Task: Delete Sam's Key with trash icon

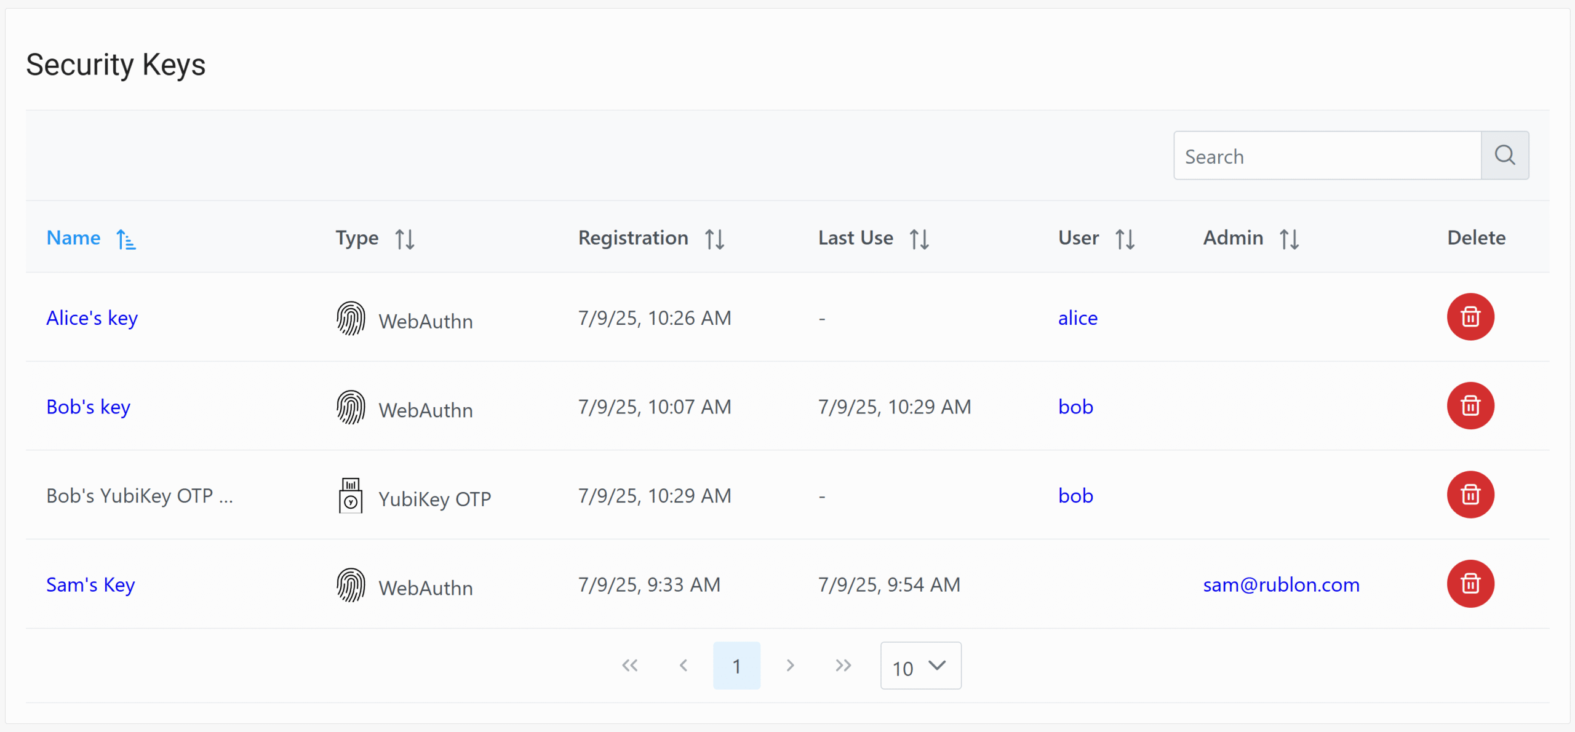Action: tap(1470, 584)
